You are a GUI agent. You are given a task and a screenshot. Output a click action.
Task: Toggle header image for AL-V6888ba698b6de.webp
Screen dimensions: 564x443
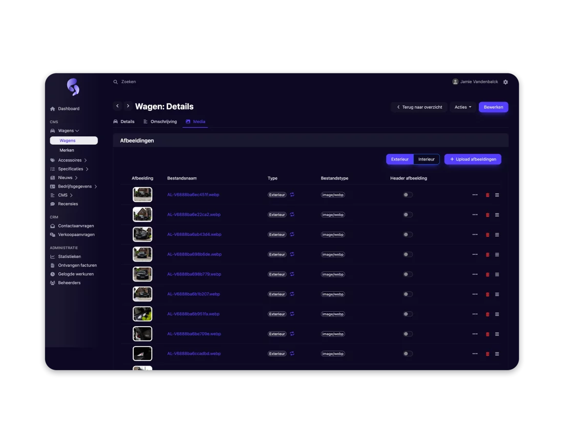408,254
